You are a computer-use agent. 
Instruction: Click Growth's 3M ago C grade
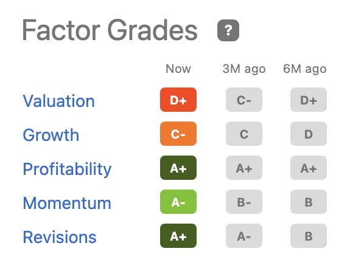(x=244, y=134)
